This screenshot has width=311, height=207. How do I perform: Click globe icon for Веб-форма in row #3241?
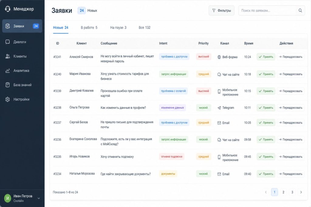coord(219,57)
